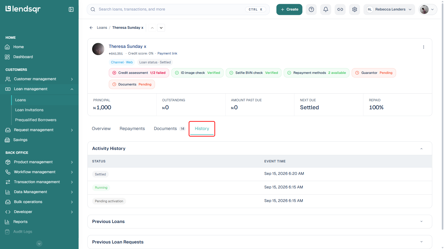Click the link chain icon in header
The image size is (444, 249).
click(340, 9)
